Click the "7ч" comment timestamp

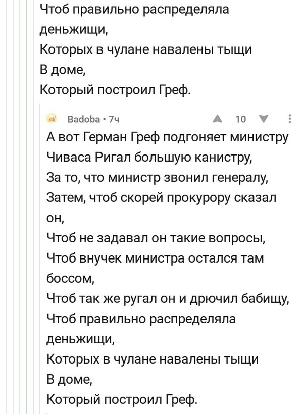click(x=113, y=119)
